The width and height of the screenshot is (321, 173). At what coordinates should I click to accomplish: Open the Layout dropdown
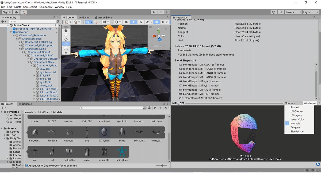coord(310,12)
